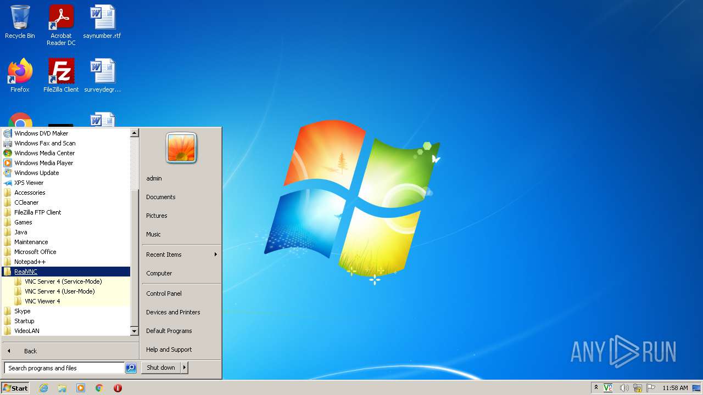Open FileZilla Client desktop shortcut
Screen dimensions: 703x395
coord(61,76)
